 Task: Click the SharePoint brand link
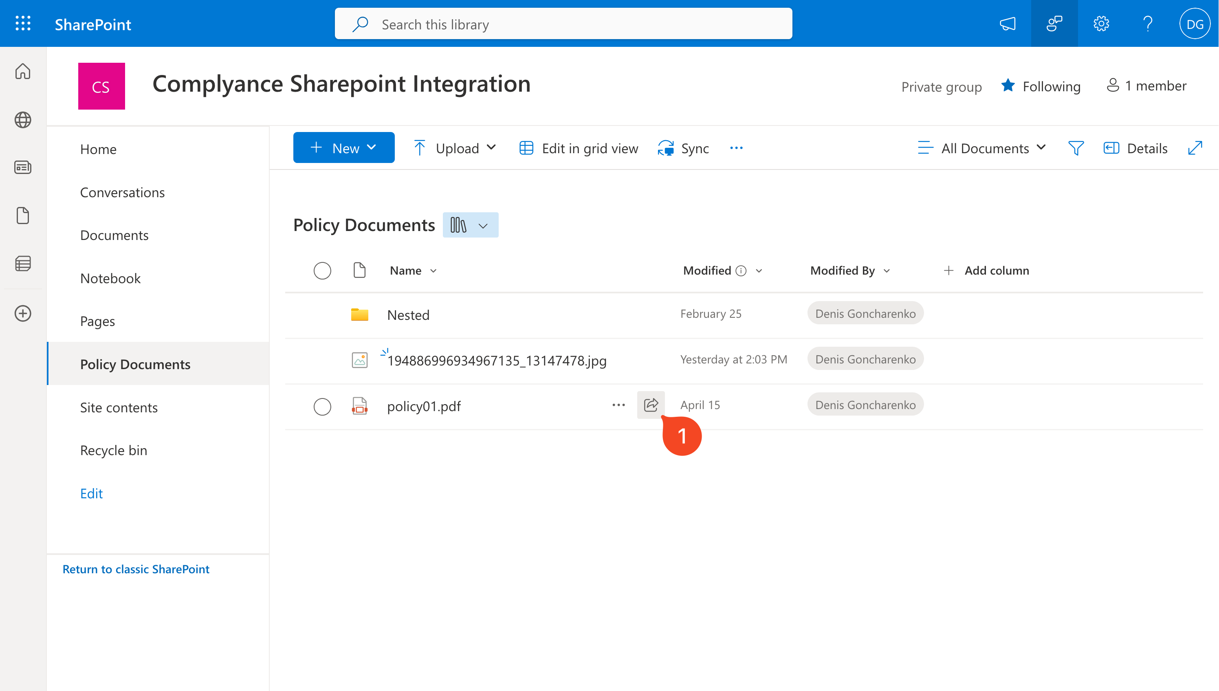(93, 24)
